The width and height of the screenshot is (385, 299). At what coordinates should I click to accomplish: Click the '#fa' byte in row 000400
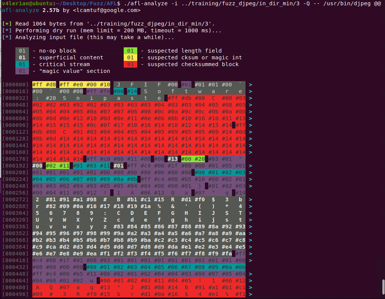(227, 254)
